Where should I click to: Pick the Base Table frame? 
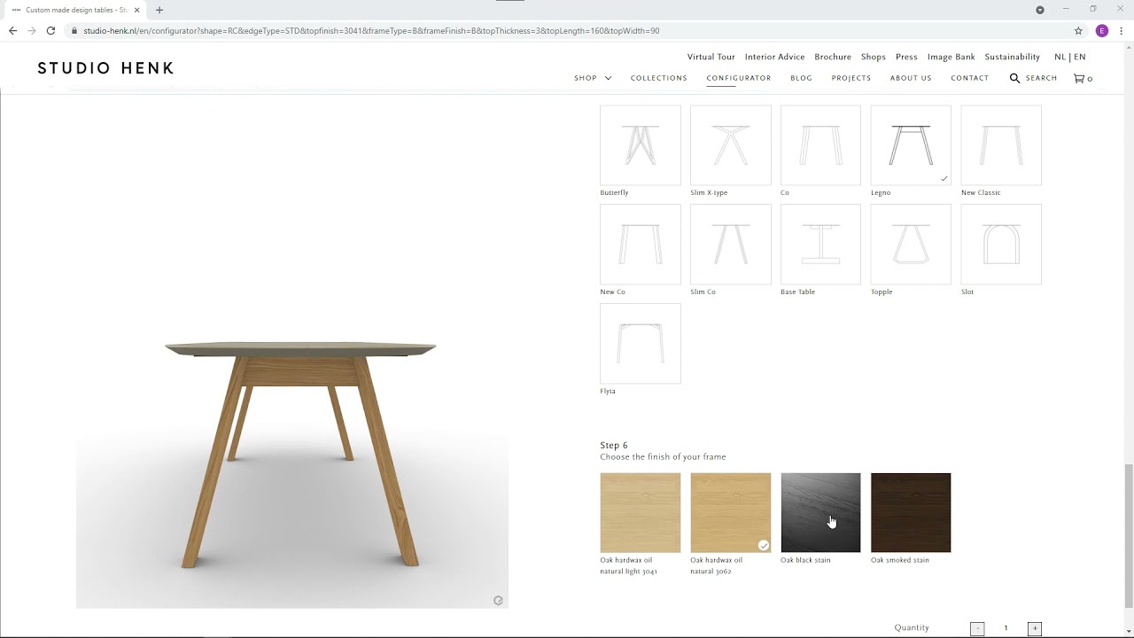pyautogui.click(x=820, y=245)
